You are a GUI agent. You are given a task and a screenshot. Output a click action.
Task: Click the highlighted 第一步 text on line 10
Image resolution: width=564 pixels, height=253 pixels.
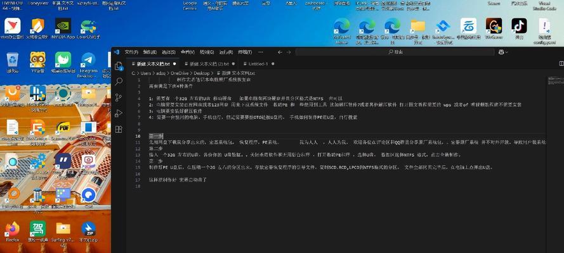tap(156, 136)
